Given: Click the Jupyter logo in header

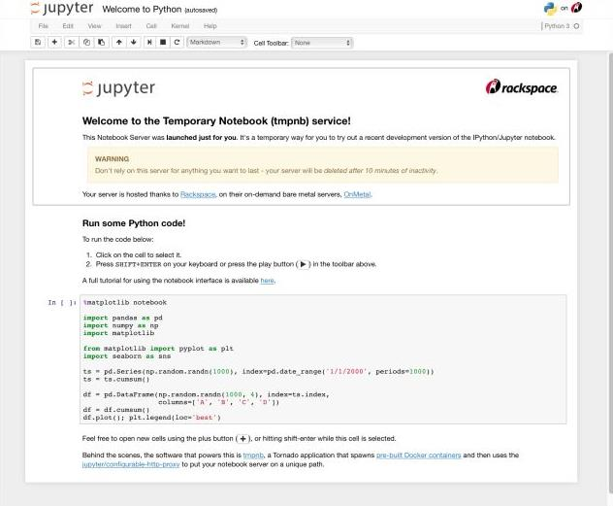Looking at the screenshot, I should pyautogui.click(x=62, y=8).
